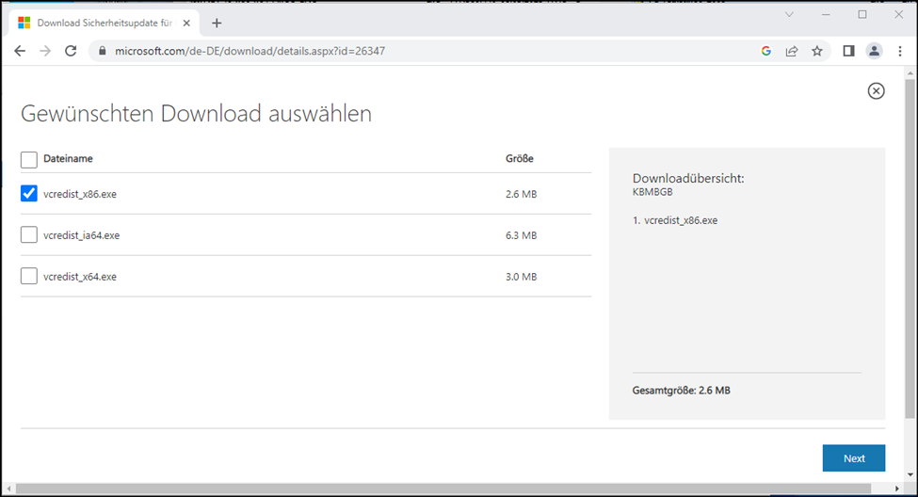The width and height of the screenshot is (918, 497).
Task: Click the 6.3 MB size value
Action: (521, 235)
